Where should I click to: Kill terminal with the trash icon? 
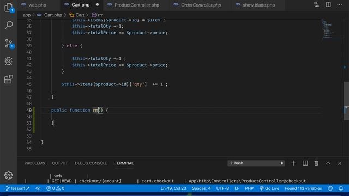coord(316,163)
